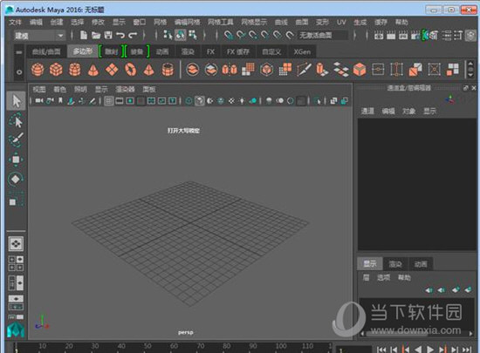
Task: Click the Redo arrow icon
Action: [133, 35]
